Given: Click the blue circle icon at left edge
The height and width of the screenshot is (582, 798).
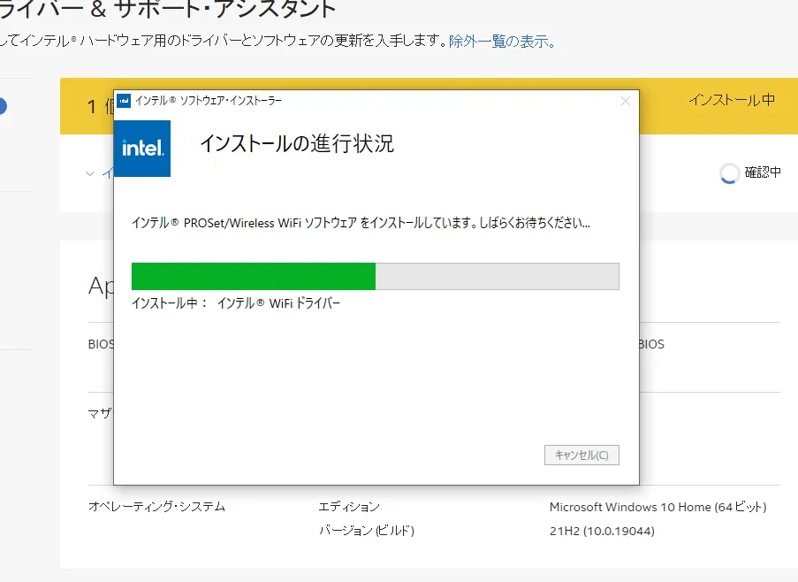Looking at the screenshot, I should coord(3,106).
